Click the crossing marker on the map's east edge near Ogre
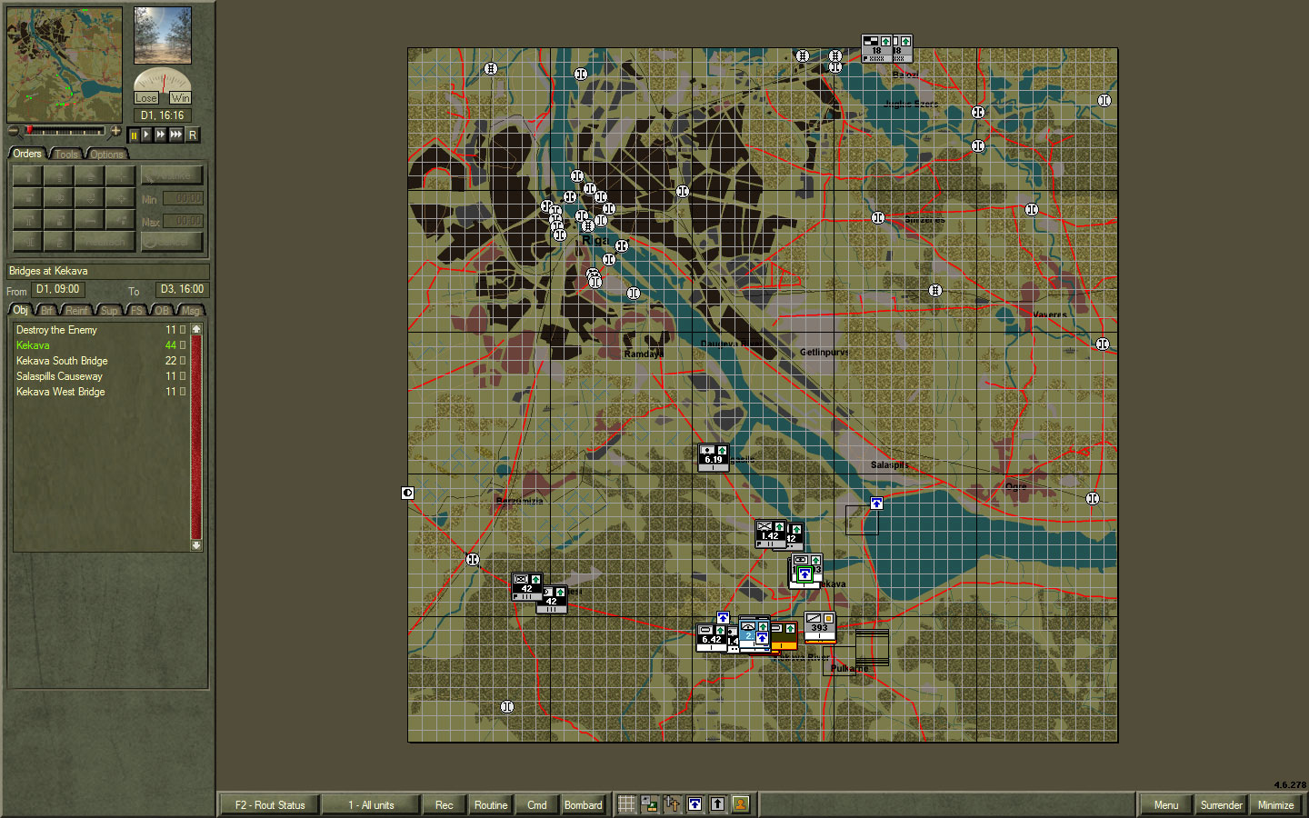Image resolution: width=1309 pixels, height=818 pixels. coord(1093,499)
